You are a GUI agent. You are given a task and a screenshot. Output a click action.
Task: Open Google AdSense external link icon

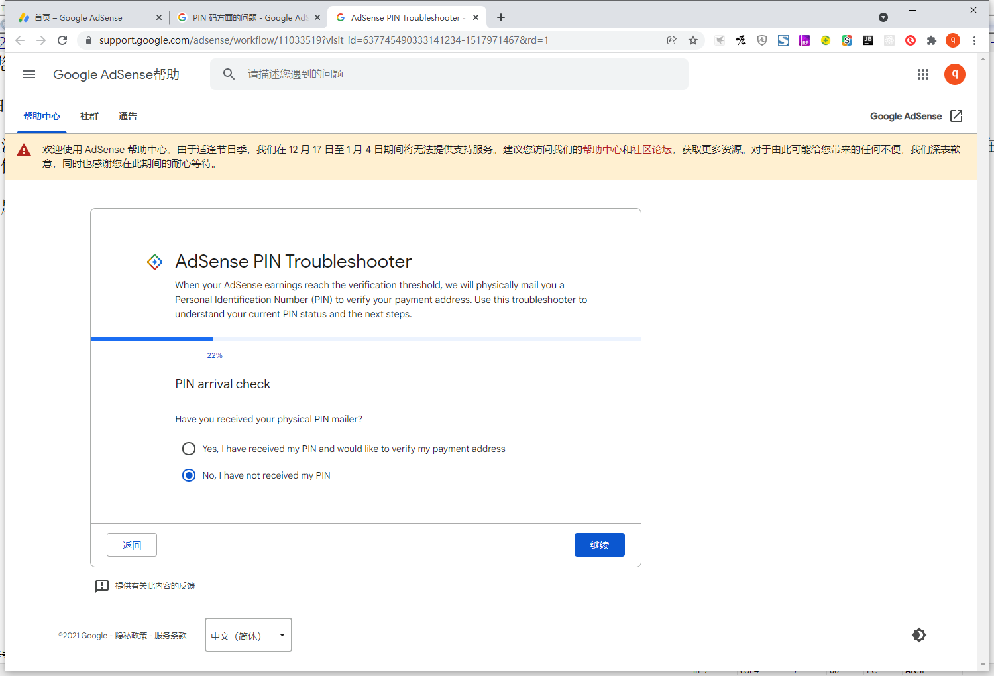pos(956,116)
